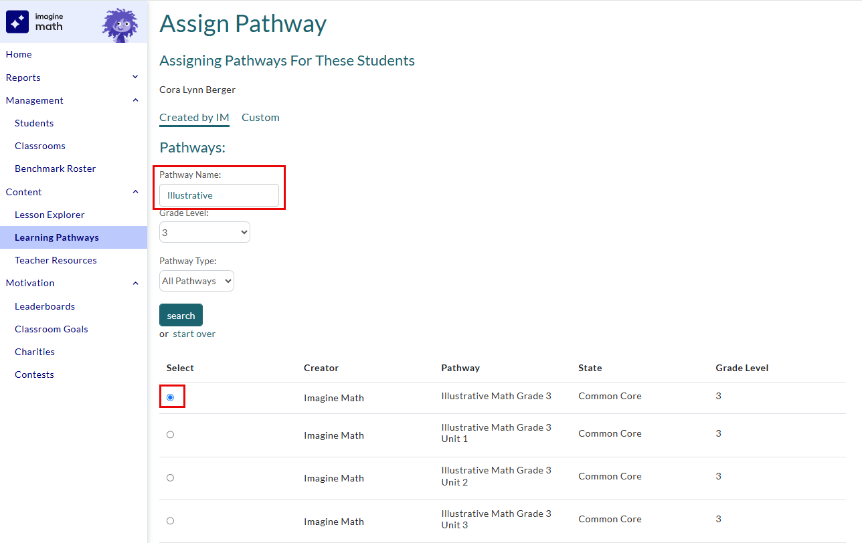
Task: Click the Imagine Math logo
Action: (35, 21)
